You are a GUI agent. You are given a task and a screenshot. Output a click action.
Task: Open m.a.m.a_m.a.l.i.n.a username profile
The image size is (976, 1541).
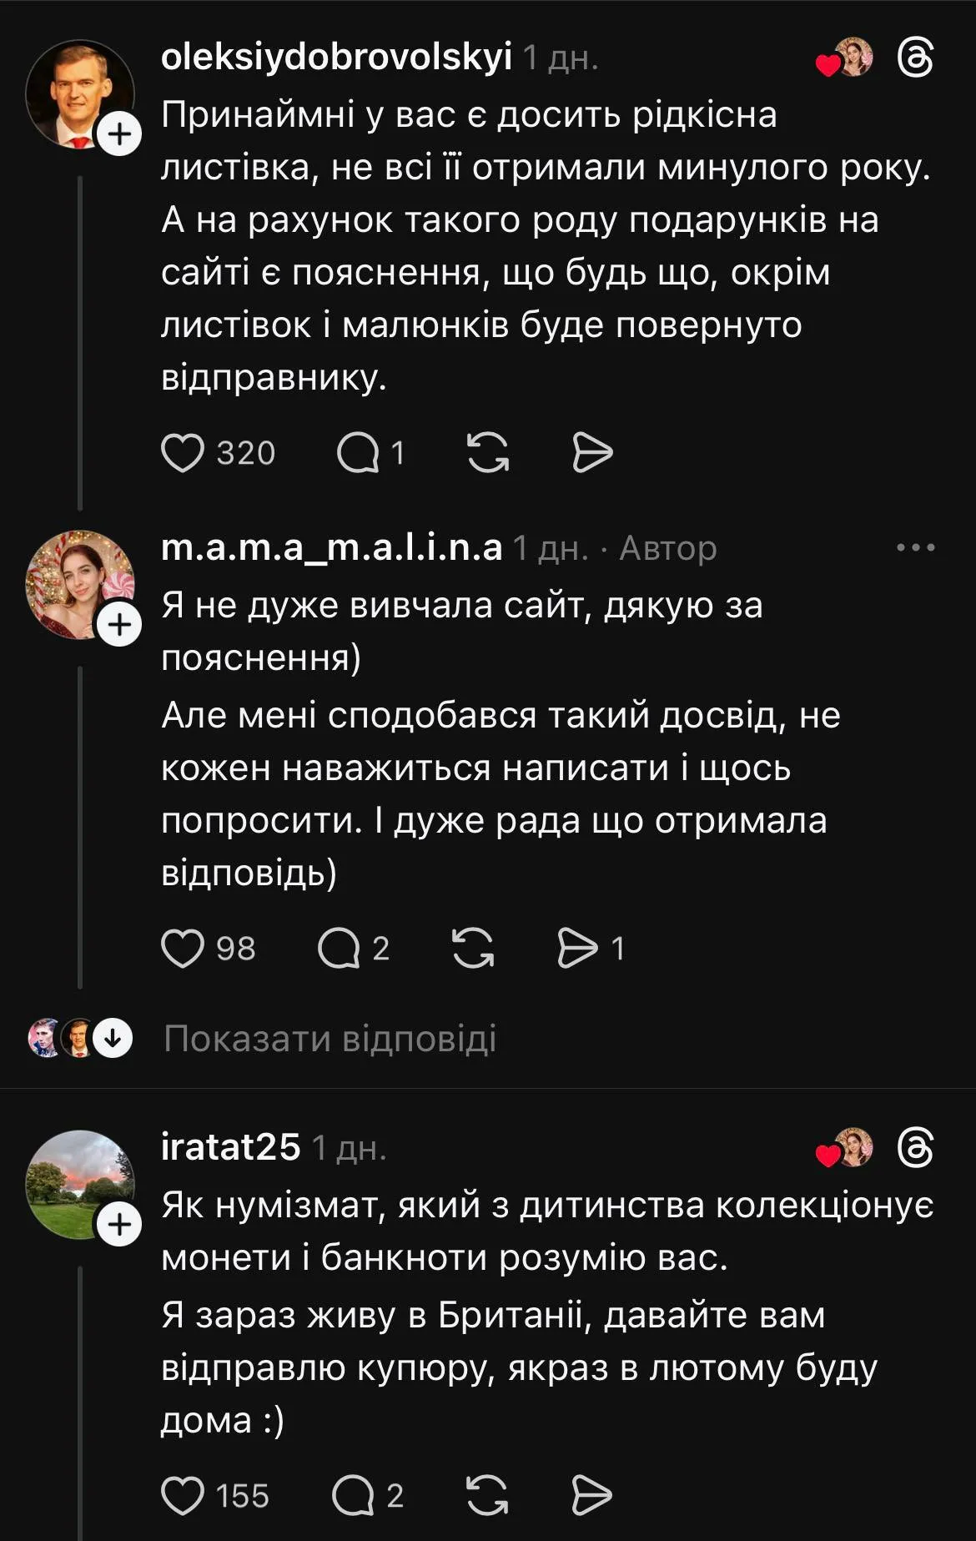[331, 548]
